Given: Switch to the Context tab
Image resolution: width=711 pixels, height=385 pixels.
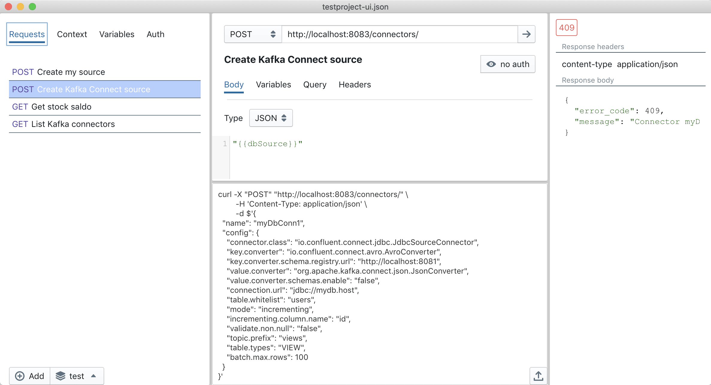Looking at the screenshot, I should (x=72, y=34).
